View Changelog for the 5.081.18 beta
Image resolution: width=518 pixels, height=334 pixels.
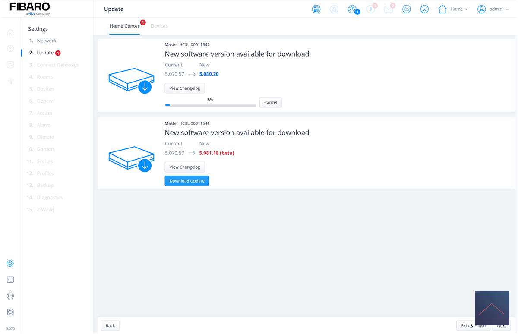[x=185, y=167]
